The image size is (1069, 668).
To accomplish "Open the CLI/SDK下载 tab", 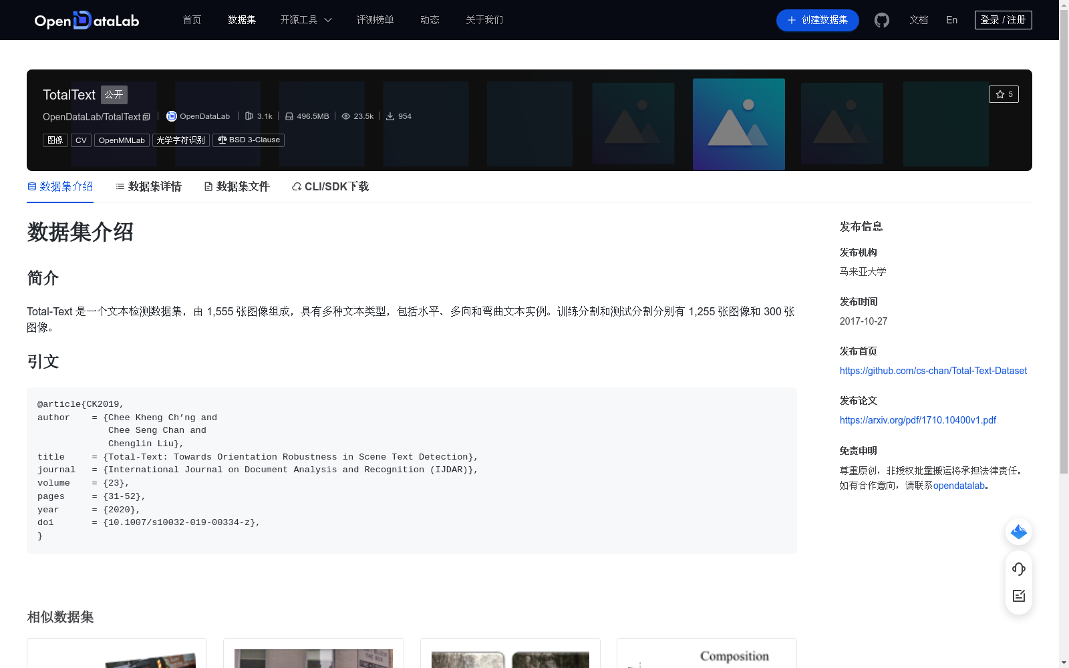I will point(330,186).
